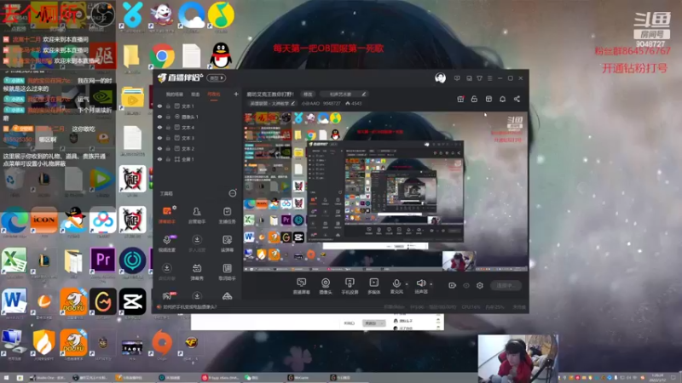Click the Windows Start button
682x383 pixels.
[6, 378]
